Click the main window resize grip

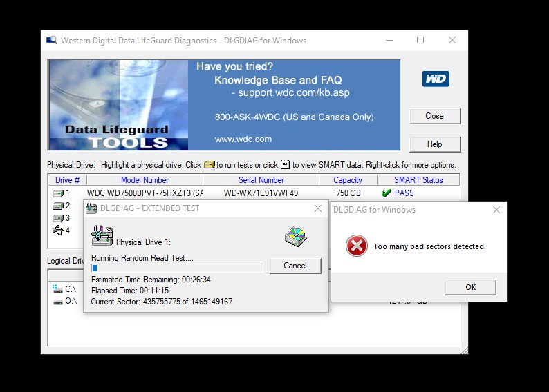click(464, 351)
